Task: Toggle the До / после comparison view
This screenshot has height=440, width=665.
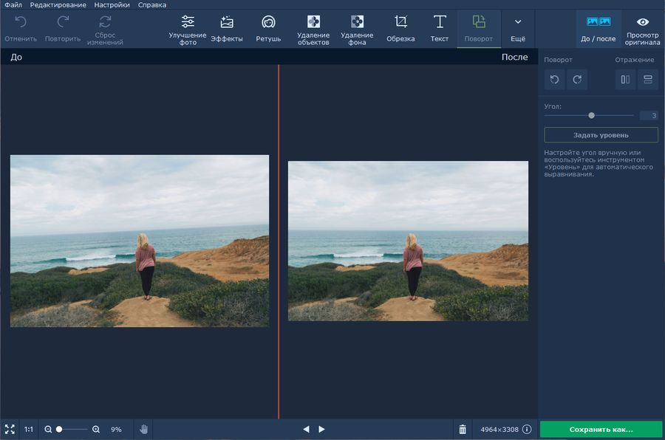Action: tap(598, 30)
